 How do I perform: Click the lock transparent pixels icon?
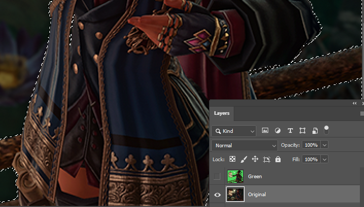[x=233, y=160]
